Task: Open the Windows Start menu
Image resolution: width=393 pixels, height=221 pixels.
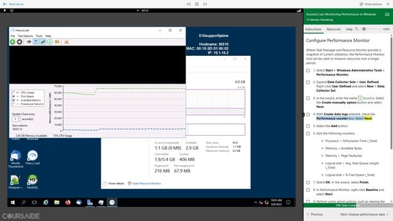Action: [12, 202]
